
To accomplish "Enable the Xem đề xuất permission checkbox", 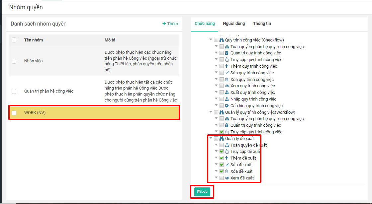I will coord(222,178).
